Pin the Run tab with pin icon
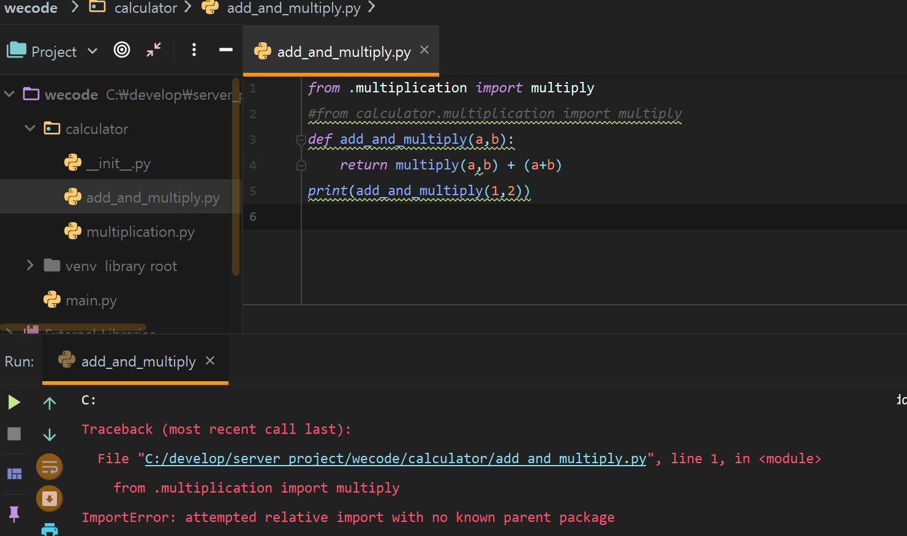907x536 pixels. tap(14, 513)
